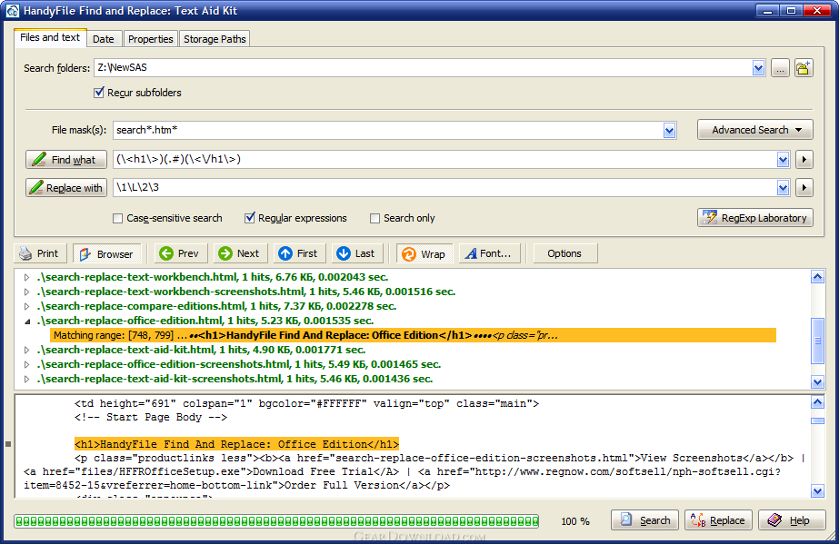
Task: Click the add folder icon beside Search folders
Action: pyautogui.click(x=804, y=68)
